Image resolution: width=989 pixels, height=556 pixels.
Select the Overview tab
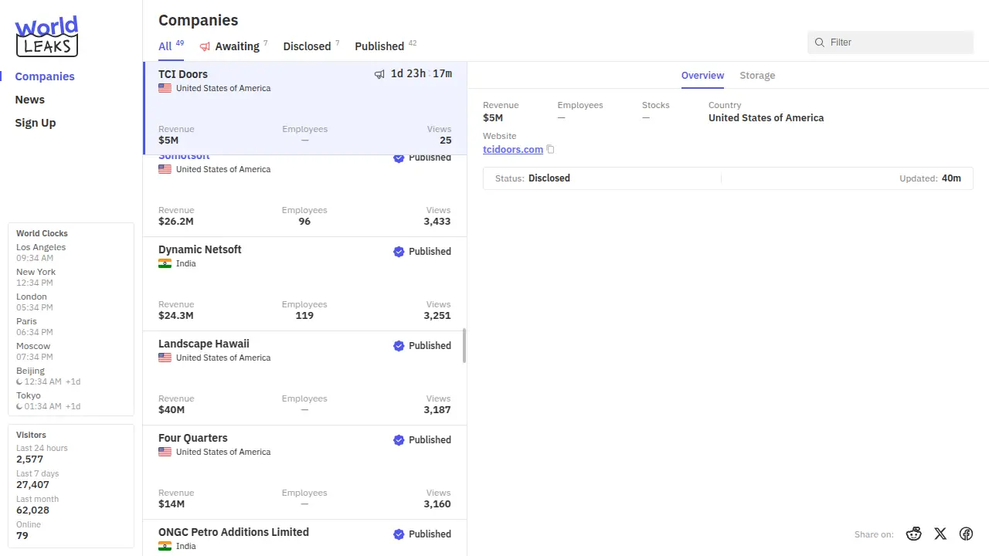[702, 76]
